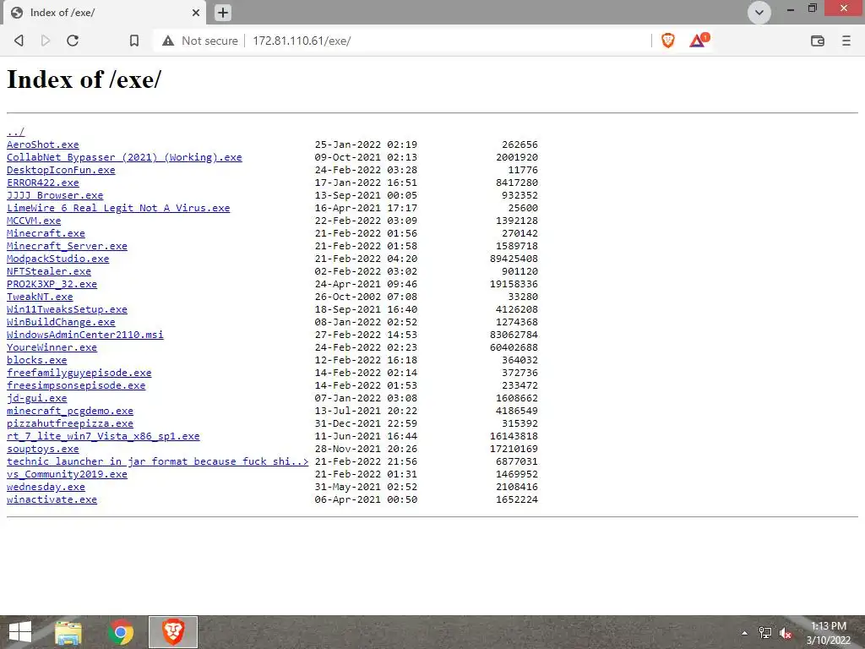This screenshot has width=865, height=649.
Task: Open wednesday.exe link
Action: pyautogui.click(x=46, y=488)
